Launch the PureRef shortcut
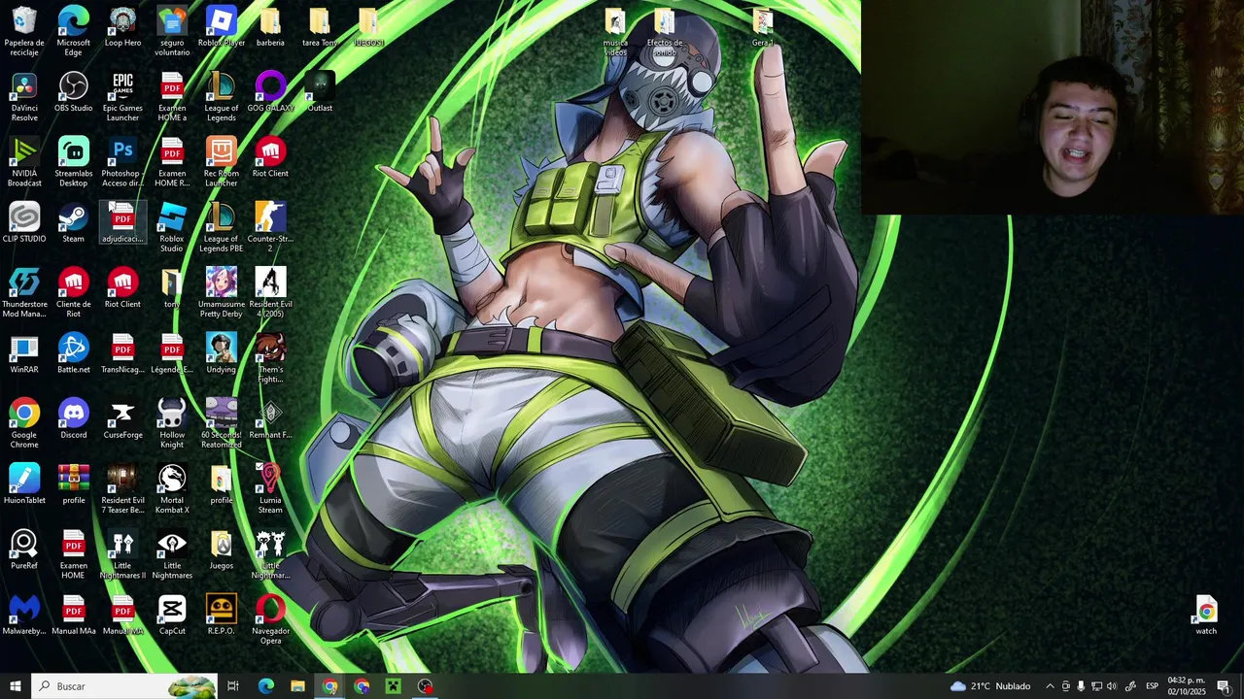1244x699 pixels. 24,549
